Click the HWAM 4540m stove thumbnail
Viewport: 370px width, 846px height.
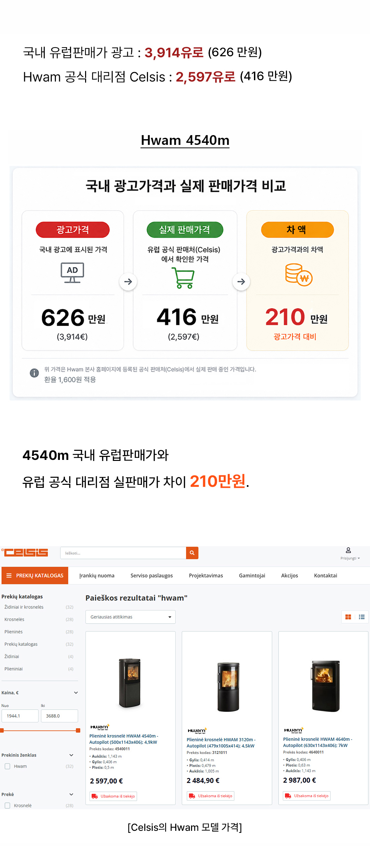pos(130,683)
